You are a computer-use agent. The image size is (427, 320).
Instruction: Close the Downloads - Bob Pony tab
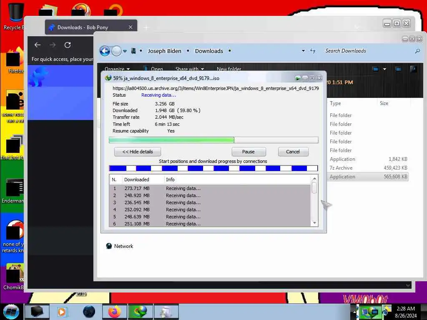coord(131,27)
